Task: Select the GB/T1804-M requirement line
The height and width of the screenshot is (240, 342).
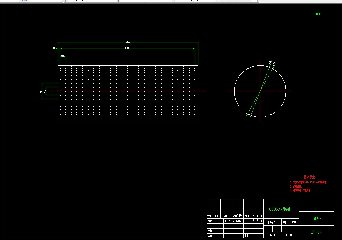Action: [309, 182]
